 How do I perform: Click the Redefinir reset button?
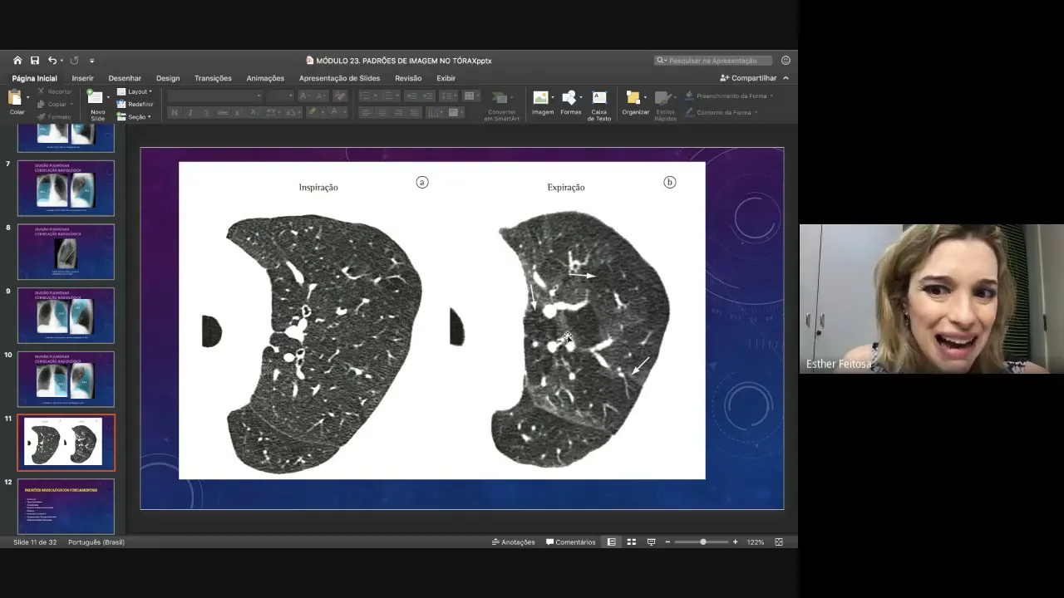135,104
